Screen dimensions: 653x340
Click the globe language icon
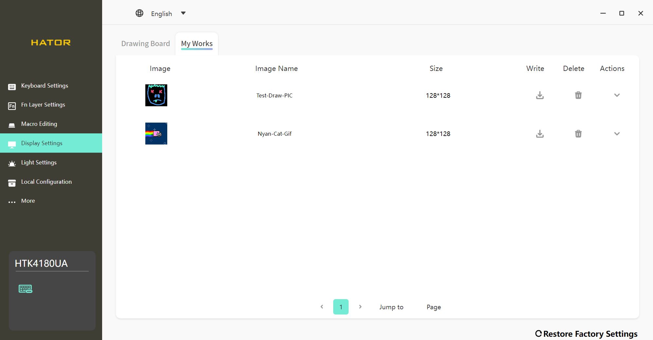click(139, 13)
